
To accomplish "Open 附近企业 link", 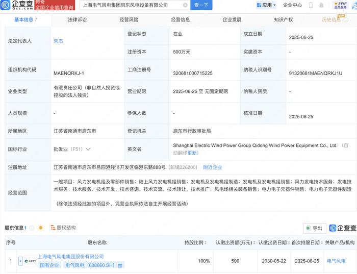I will (x=213, y=167).
